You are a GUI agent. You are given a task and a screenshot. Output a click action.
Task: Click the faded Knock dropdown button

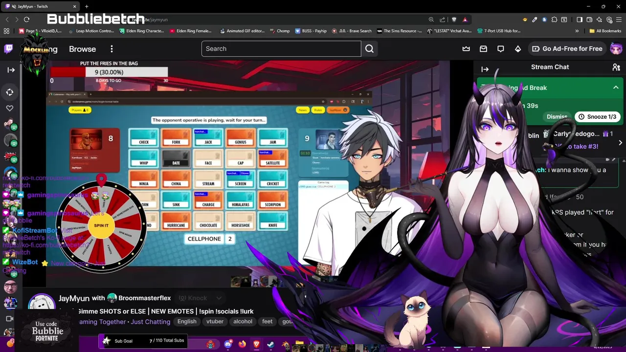pyautogui.click(x=200, y=298)
